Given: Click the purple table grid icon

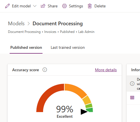Looking at the screenshot, I should 132,98.
